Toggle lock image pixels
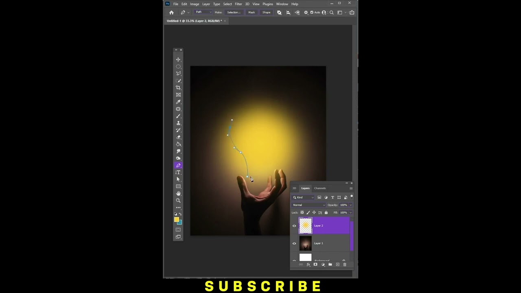Viewport: 521px width, 293px height. tap(308, 212)
